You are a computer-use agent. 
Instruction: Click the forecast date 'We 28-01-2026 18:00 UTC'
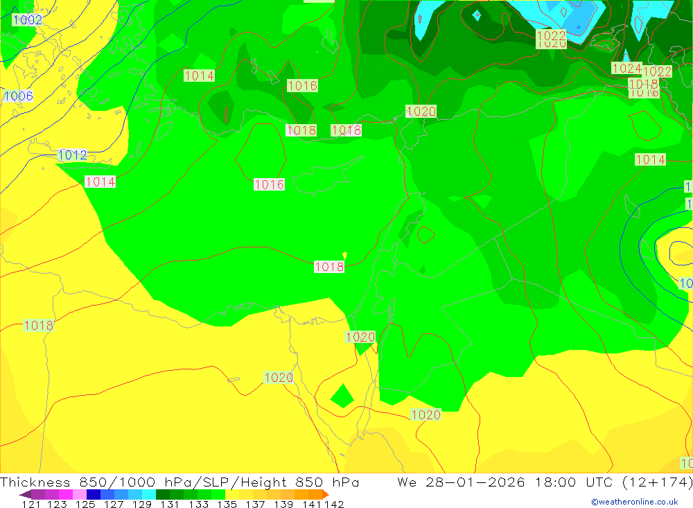(x=506, y=482)
